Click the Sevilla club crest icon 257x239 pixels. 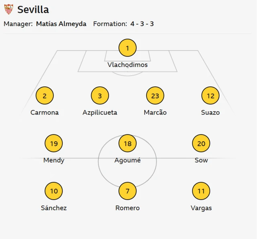coord(8,9)
